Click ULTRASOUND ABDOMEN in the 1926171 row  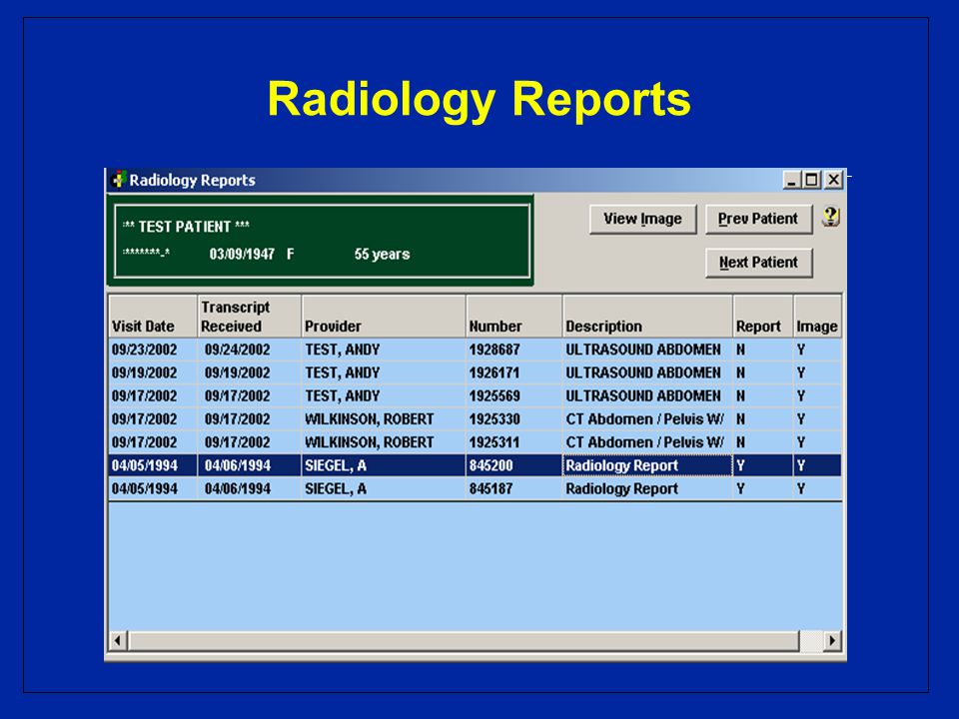pos(643,372)
